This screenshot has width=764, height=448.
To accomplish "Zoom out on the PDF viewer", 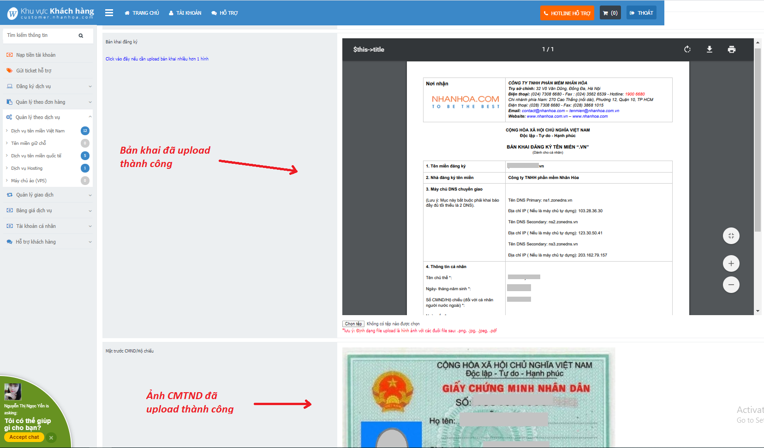I will click(731, 285).
